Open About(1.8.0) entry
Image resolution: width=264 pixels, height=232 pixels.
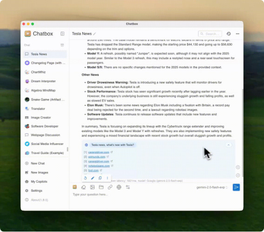45,200
